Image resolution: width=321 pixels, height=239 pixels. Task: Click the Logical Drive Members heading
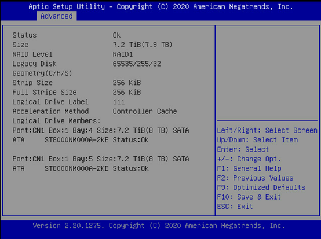coord(56,120)
